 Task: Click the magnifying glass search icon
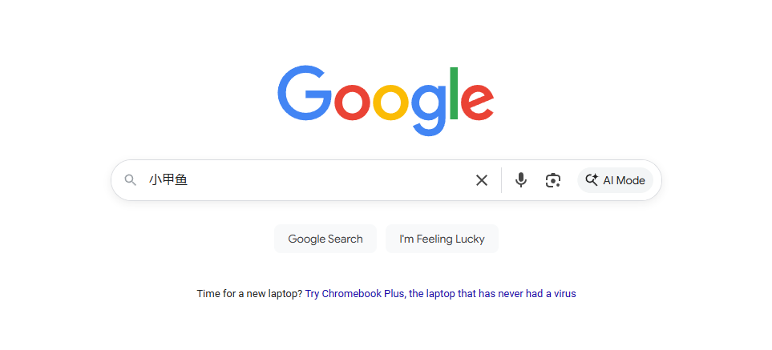[x=130, y=180]
